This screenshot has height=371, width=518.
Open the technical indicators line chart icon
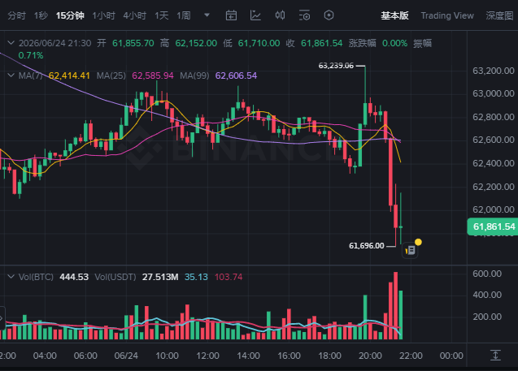click(255, 15)
